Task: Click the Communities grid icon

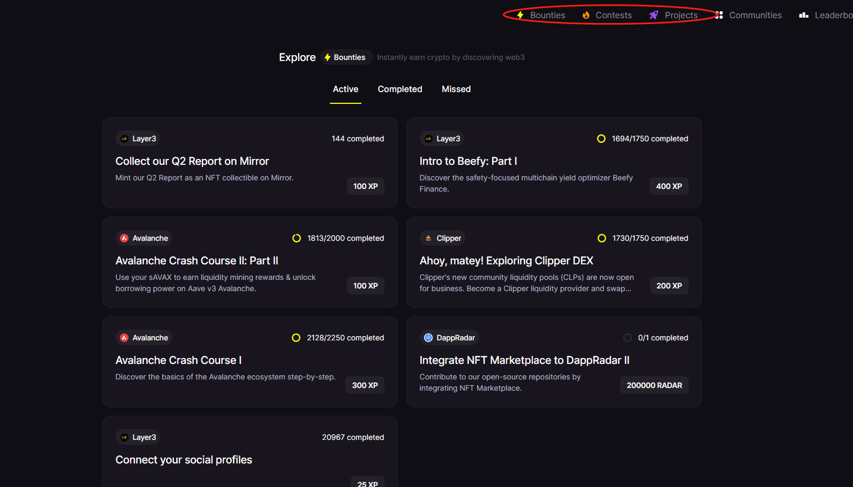Action: 719,15
